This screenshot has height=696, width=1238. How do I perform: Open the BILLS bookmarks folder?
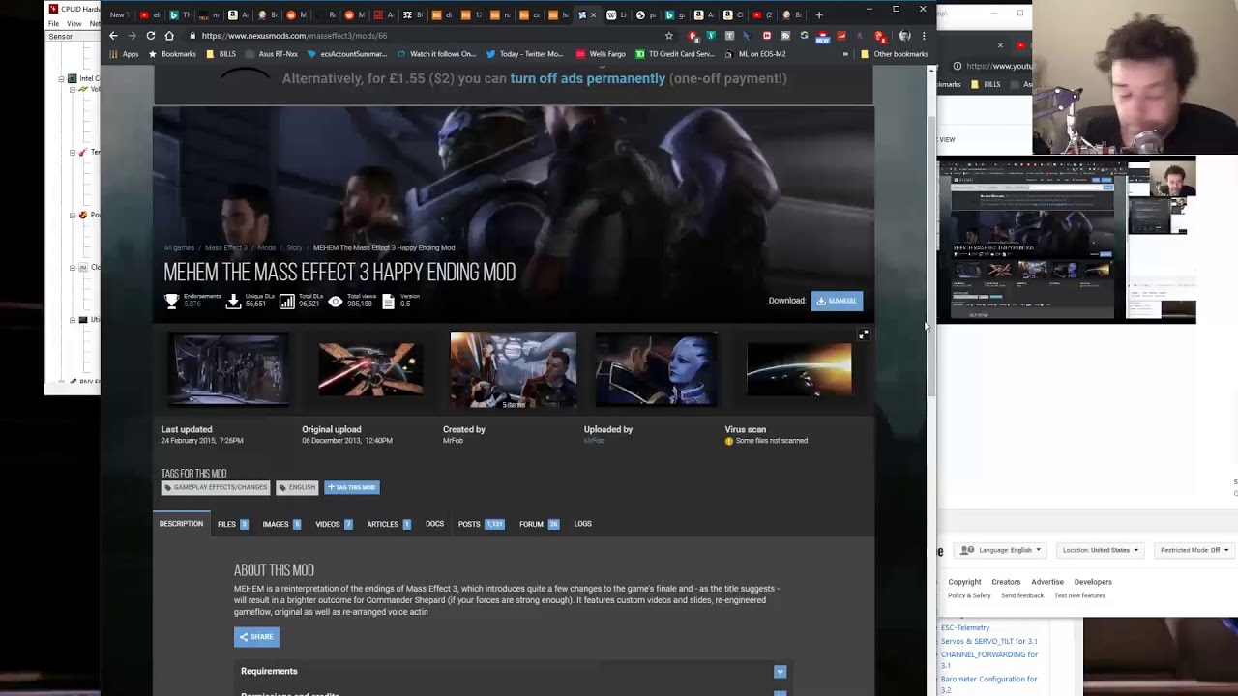221,54
